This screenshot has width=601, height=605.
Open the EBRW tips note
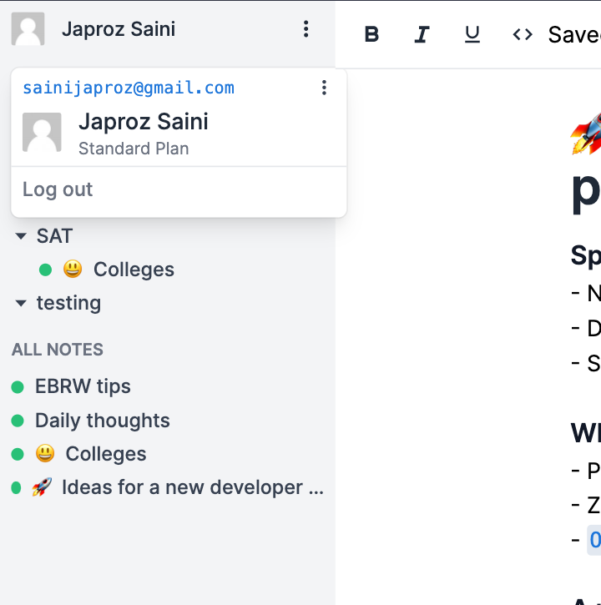[83, 386]
